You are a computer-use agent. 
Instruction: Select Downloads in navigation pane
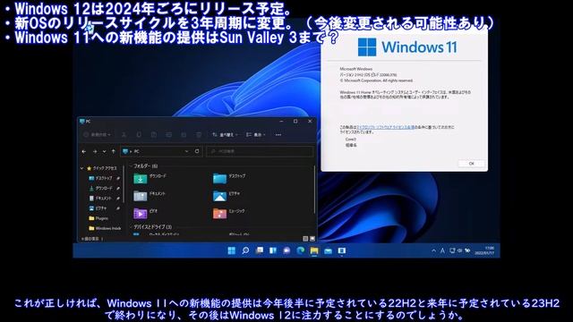coord(101,188)
